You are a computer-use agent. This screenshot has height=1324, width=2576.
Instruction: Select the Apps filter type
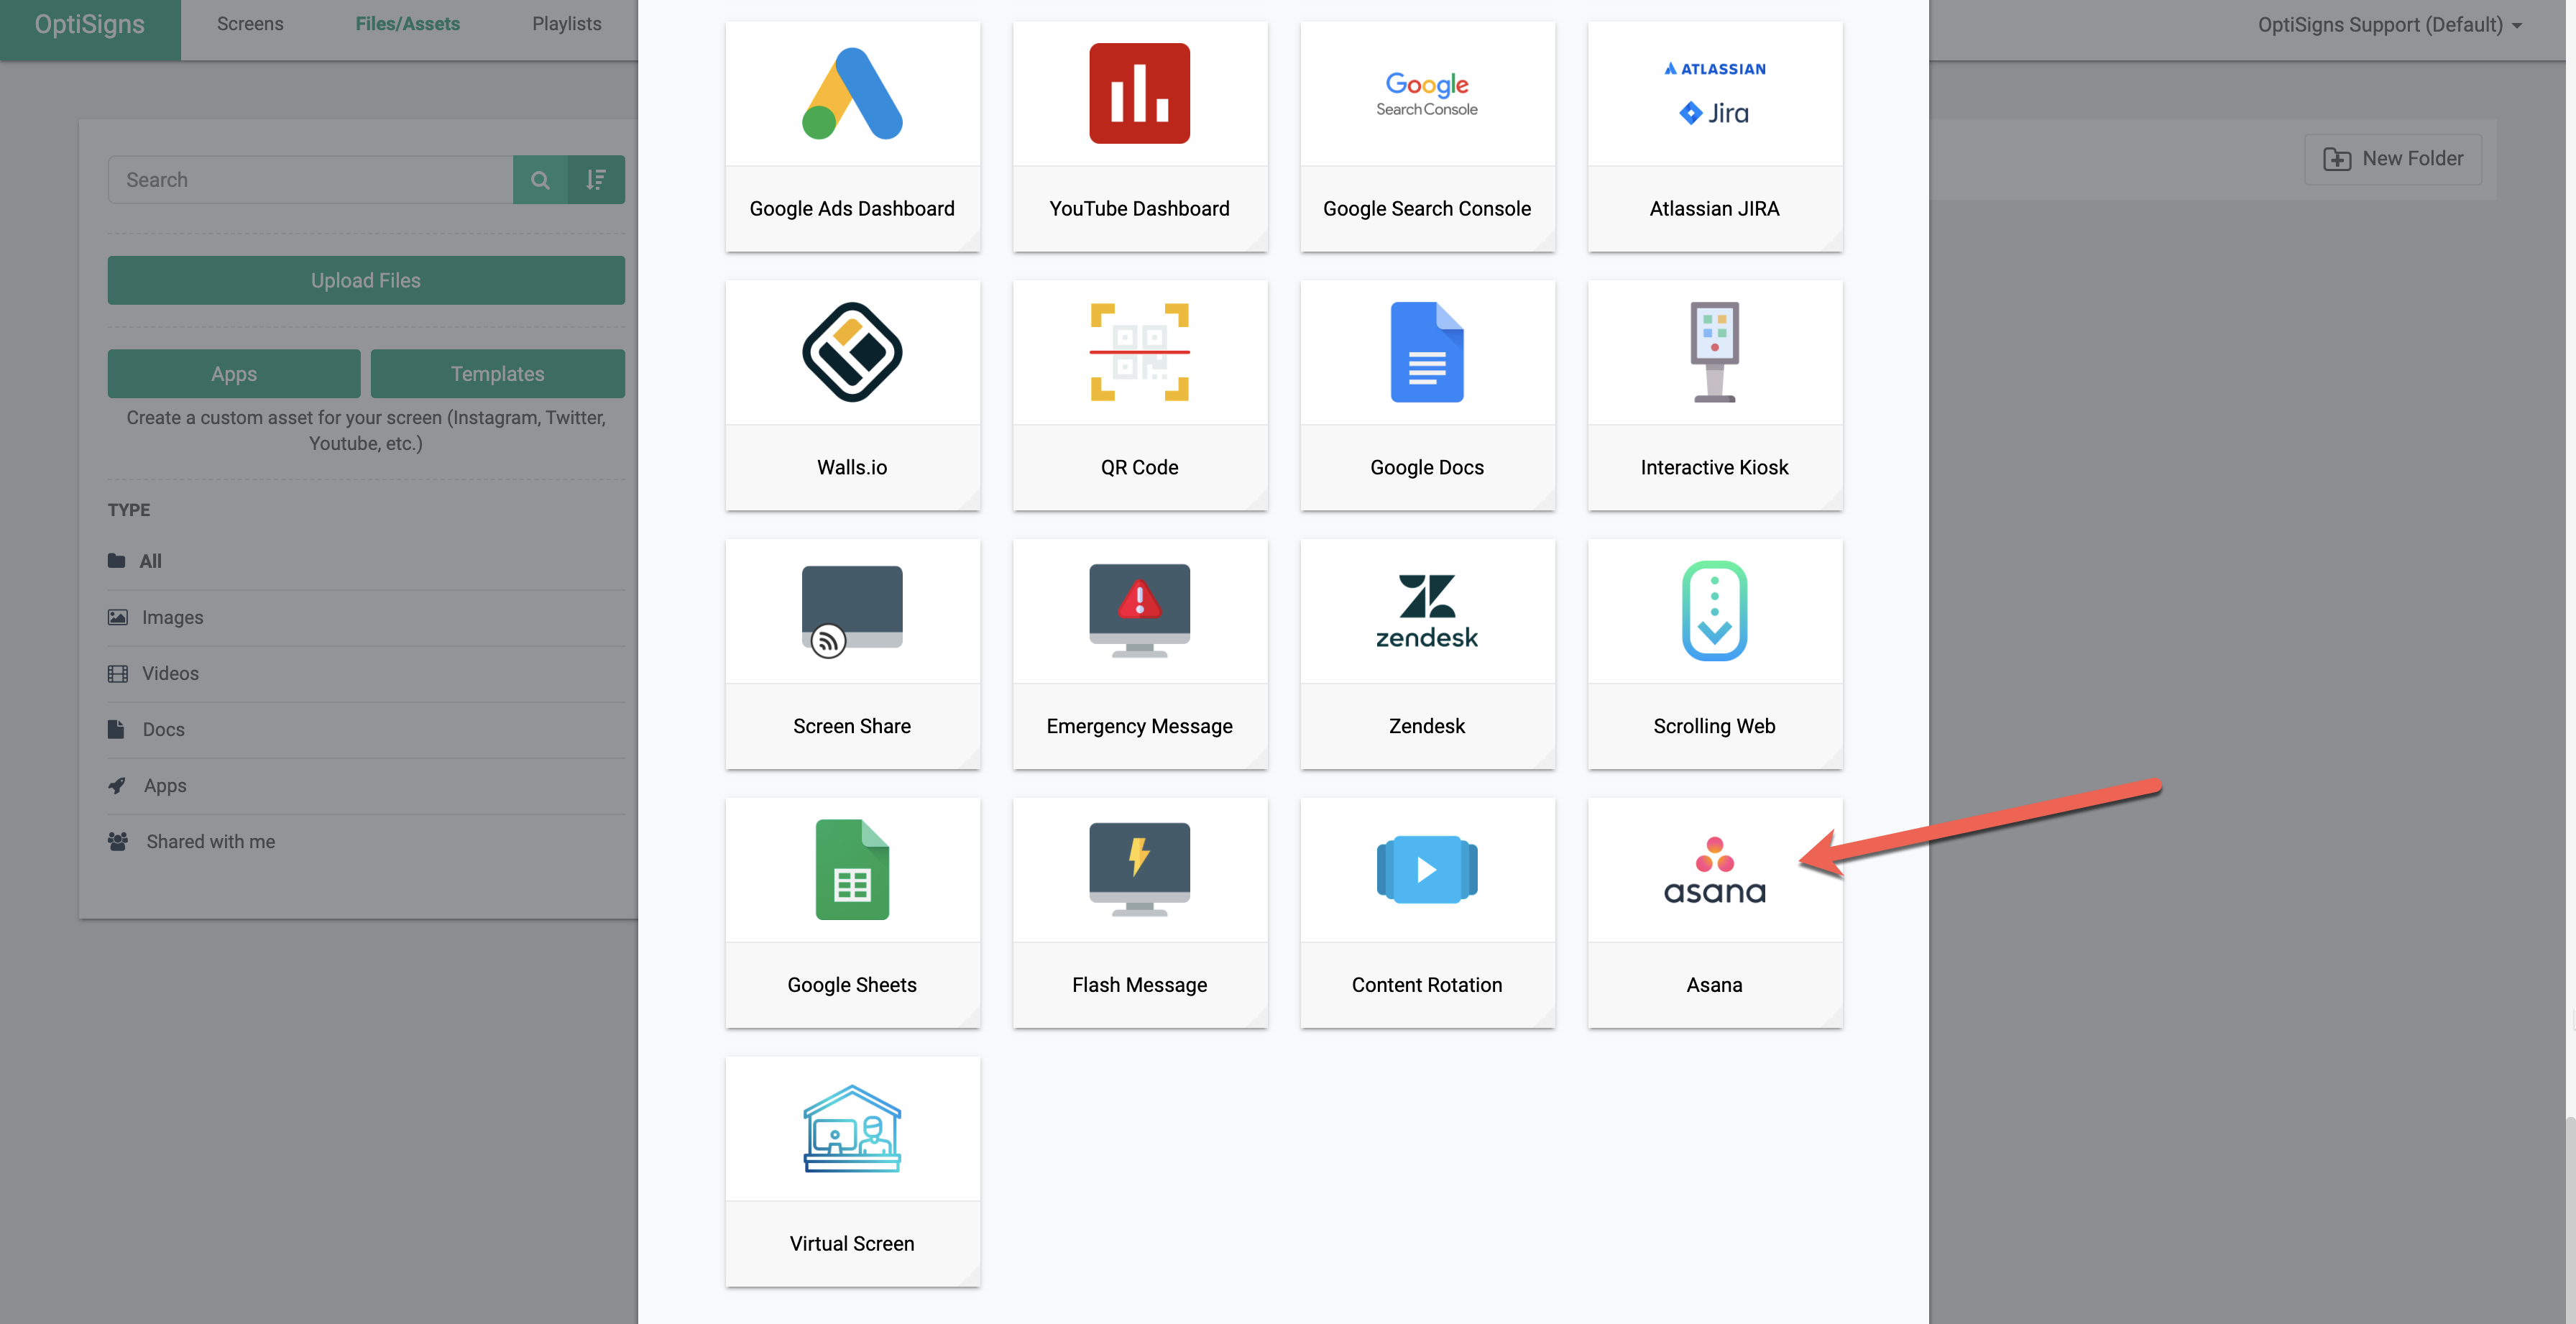164,783
